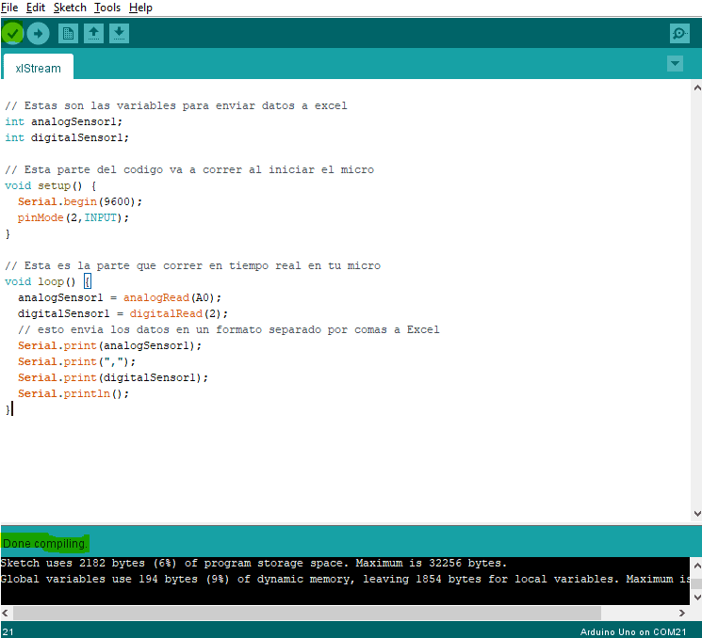Open the Serial Monitor magnifier icon
The height and width of the screenshot is (638, 702).
(x=679, y=34)
